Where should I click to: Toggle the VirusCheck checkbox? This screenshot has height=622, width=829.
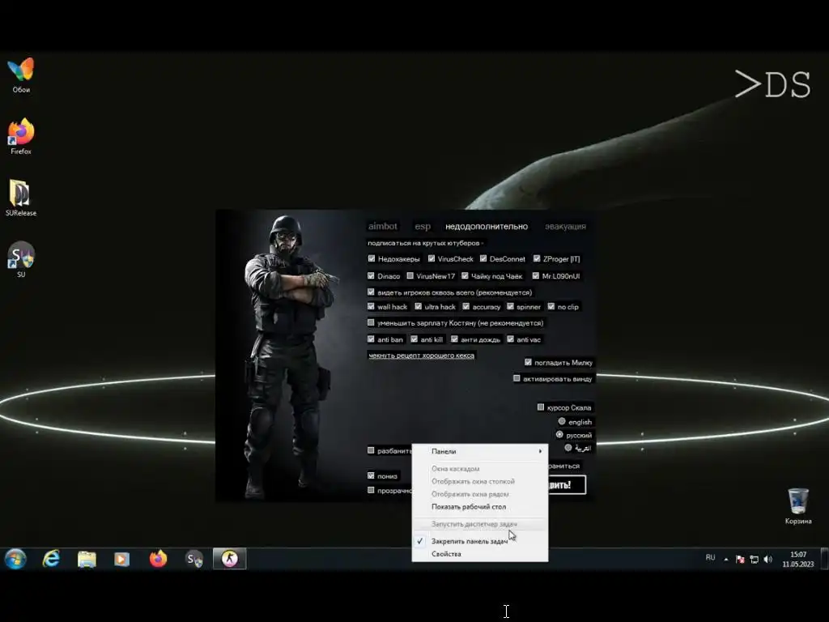tap(432, 258)
